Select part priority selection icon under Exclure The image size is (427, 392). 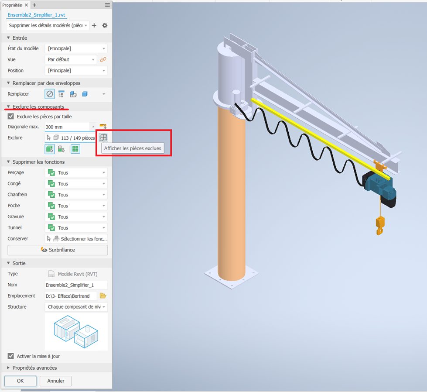pos(50,149)
